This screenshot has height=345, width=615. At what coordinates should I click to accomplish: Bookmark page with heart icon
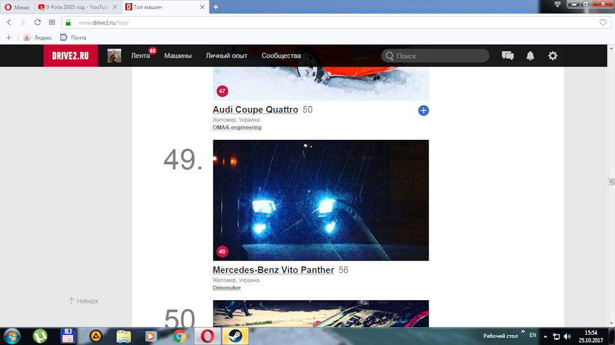pos(603,23)
